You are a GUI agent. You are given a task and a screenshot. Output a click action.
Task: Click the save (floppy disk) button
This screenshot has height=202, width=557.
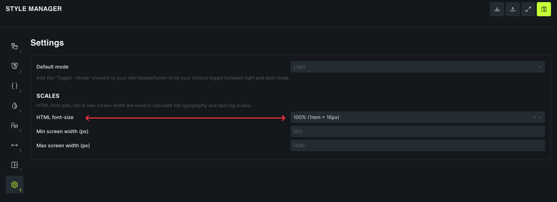(x=544, y=9)
